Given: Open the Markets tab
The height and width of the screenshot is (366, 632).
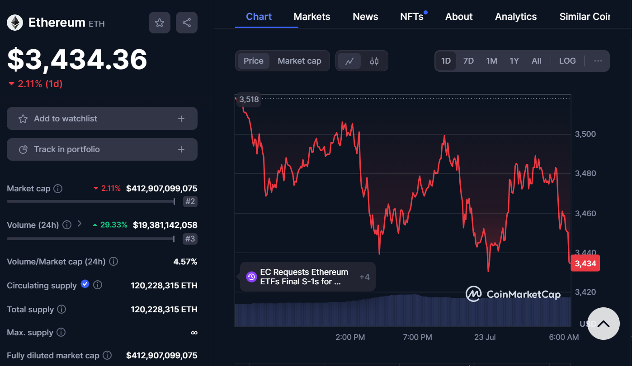Looking at the screenshot, I should tap(311, 17).
